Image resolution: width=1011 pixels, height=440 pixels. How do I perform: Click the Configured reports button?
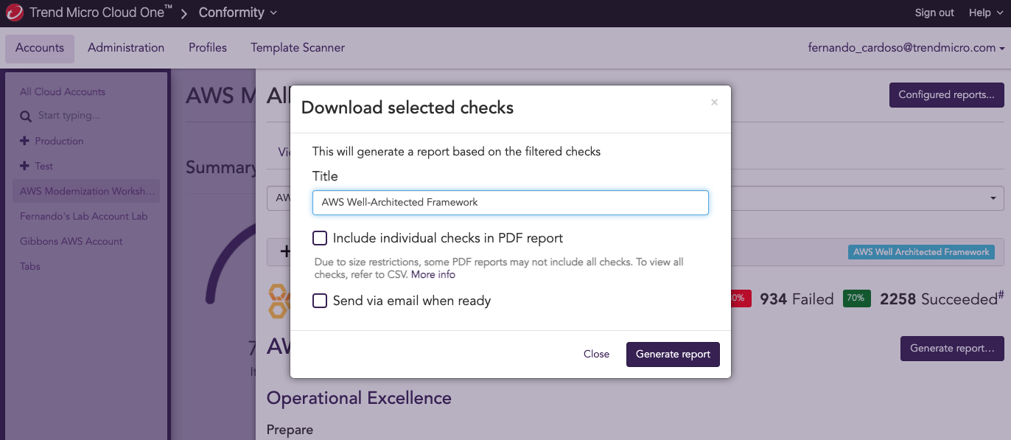(x=947, y=95)
